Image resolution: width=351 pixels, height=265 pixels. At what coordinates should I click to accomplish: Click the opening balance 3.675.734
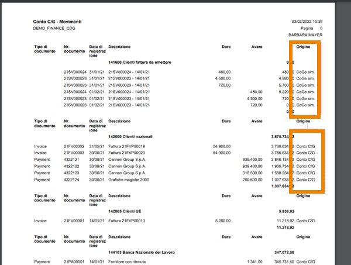point(280,136)
